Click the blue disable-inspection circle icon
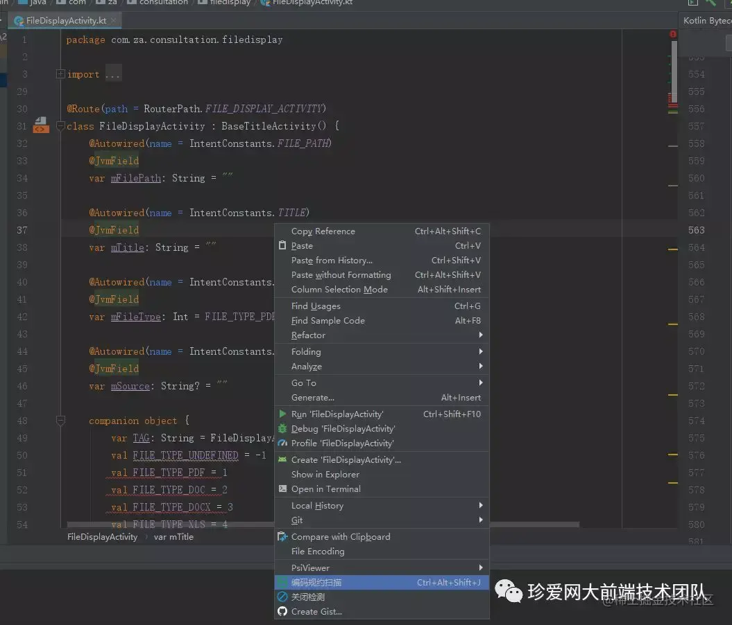Screen dimensions: 732x625 [x=282, y=597]
